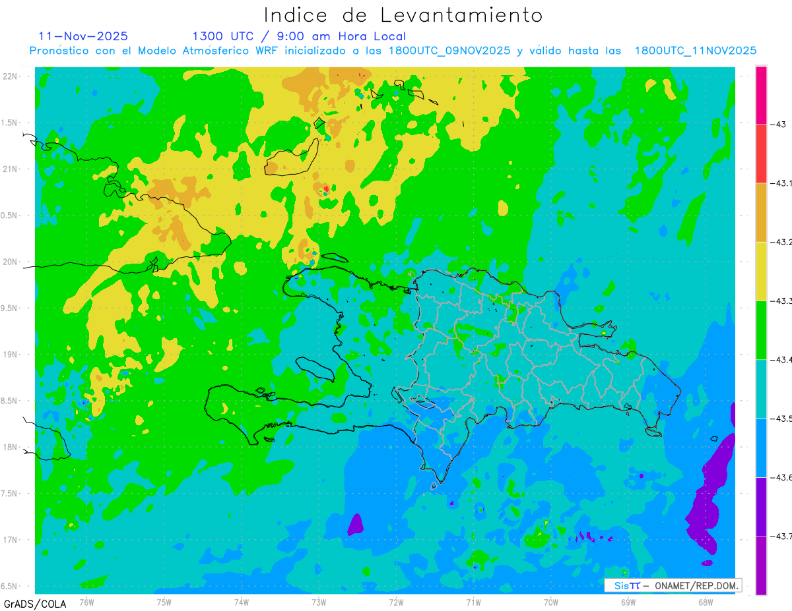Viewport: 792px width, 611px height.
Task: Choose the orange color bar swatch
Action: point(761,212)
